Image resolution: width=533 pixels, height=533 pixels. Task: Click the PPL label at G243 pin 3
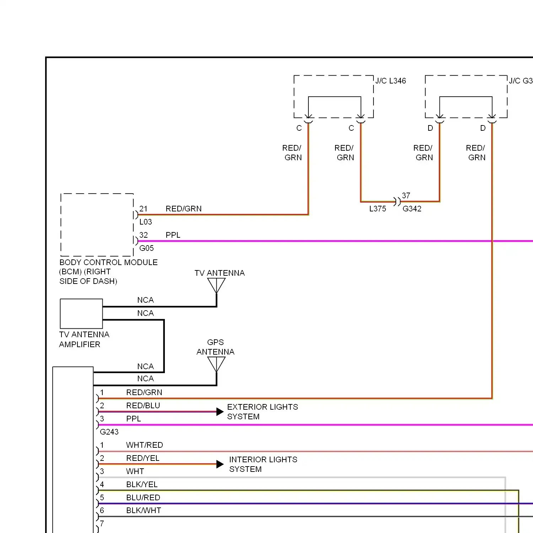tap(134, 419)
